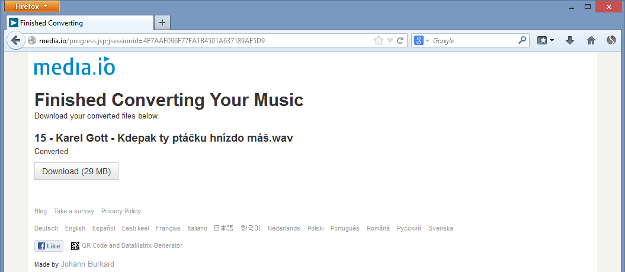The width and height of the screenshot is (625, 272).
Task: Open the Google search engine selector
Action: click(x=421, y=41)
